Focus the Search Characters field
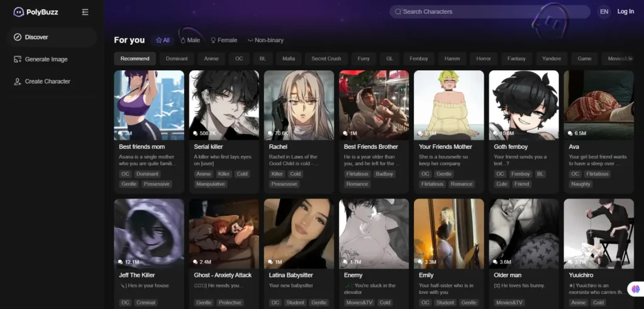Screen dimensions: 644x309 coord(489,12)
